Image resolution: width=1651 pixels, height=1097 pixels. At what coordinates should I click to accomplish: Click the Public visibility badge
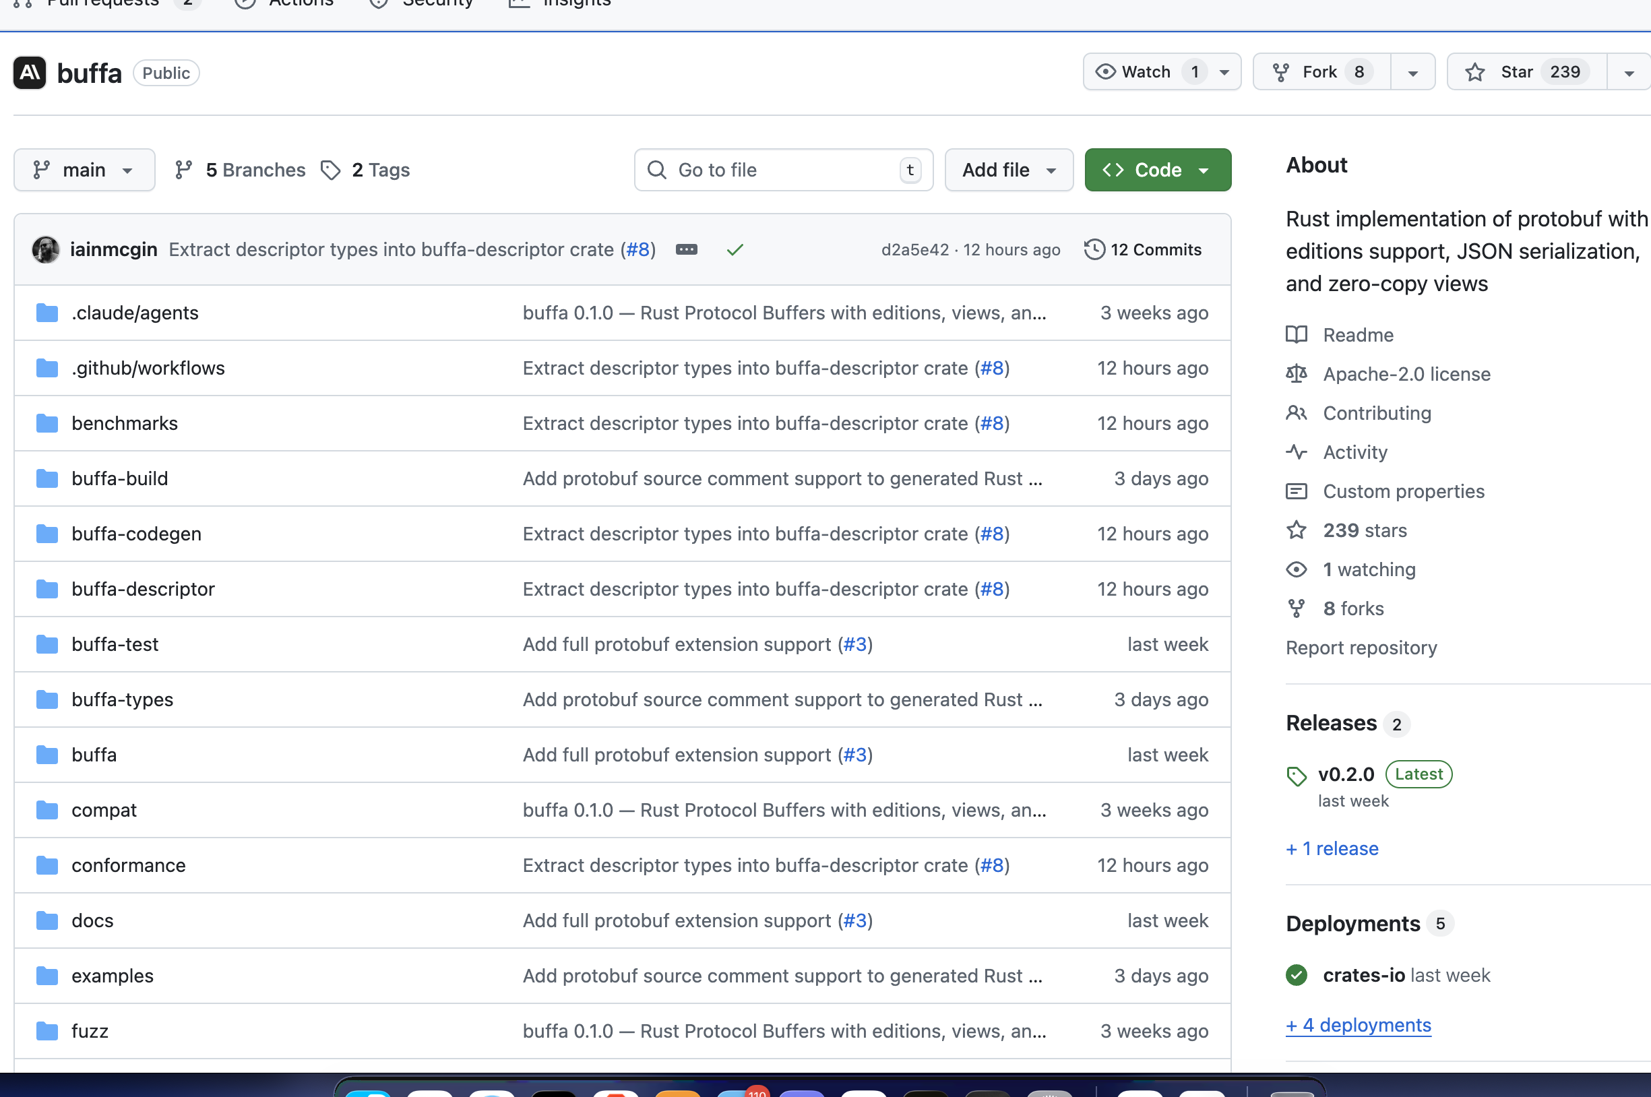[x=166, y=73]
